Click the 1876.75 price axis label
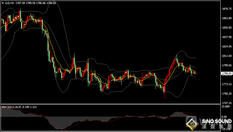The height and width of the screenshot is (132, 233). [227, 9]
